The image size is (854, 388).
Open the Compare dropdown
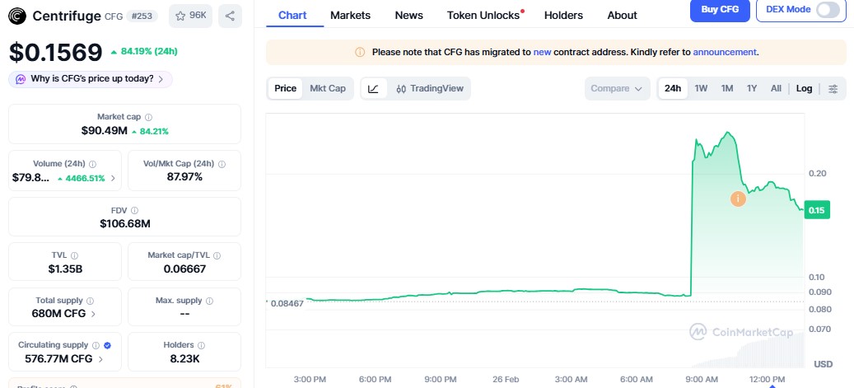pyautogui.click(x=617, y=89)
